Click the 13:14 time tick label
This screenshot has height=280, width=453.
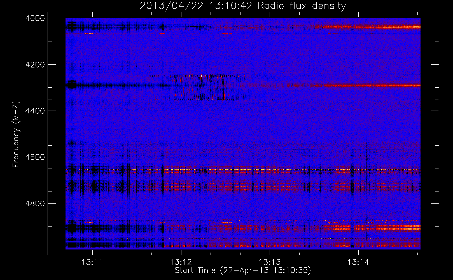pos(358,262)
